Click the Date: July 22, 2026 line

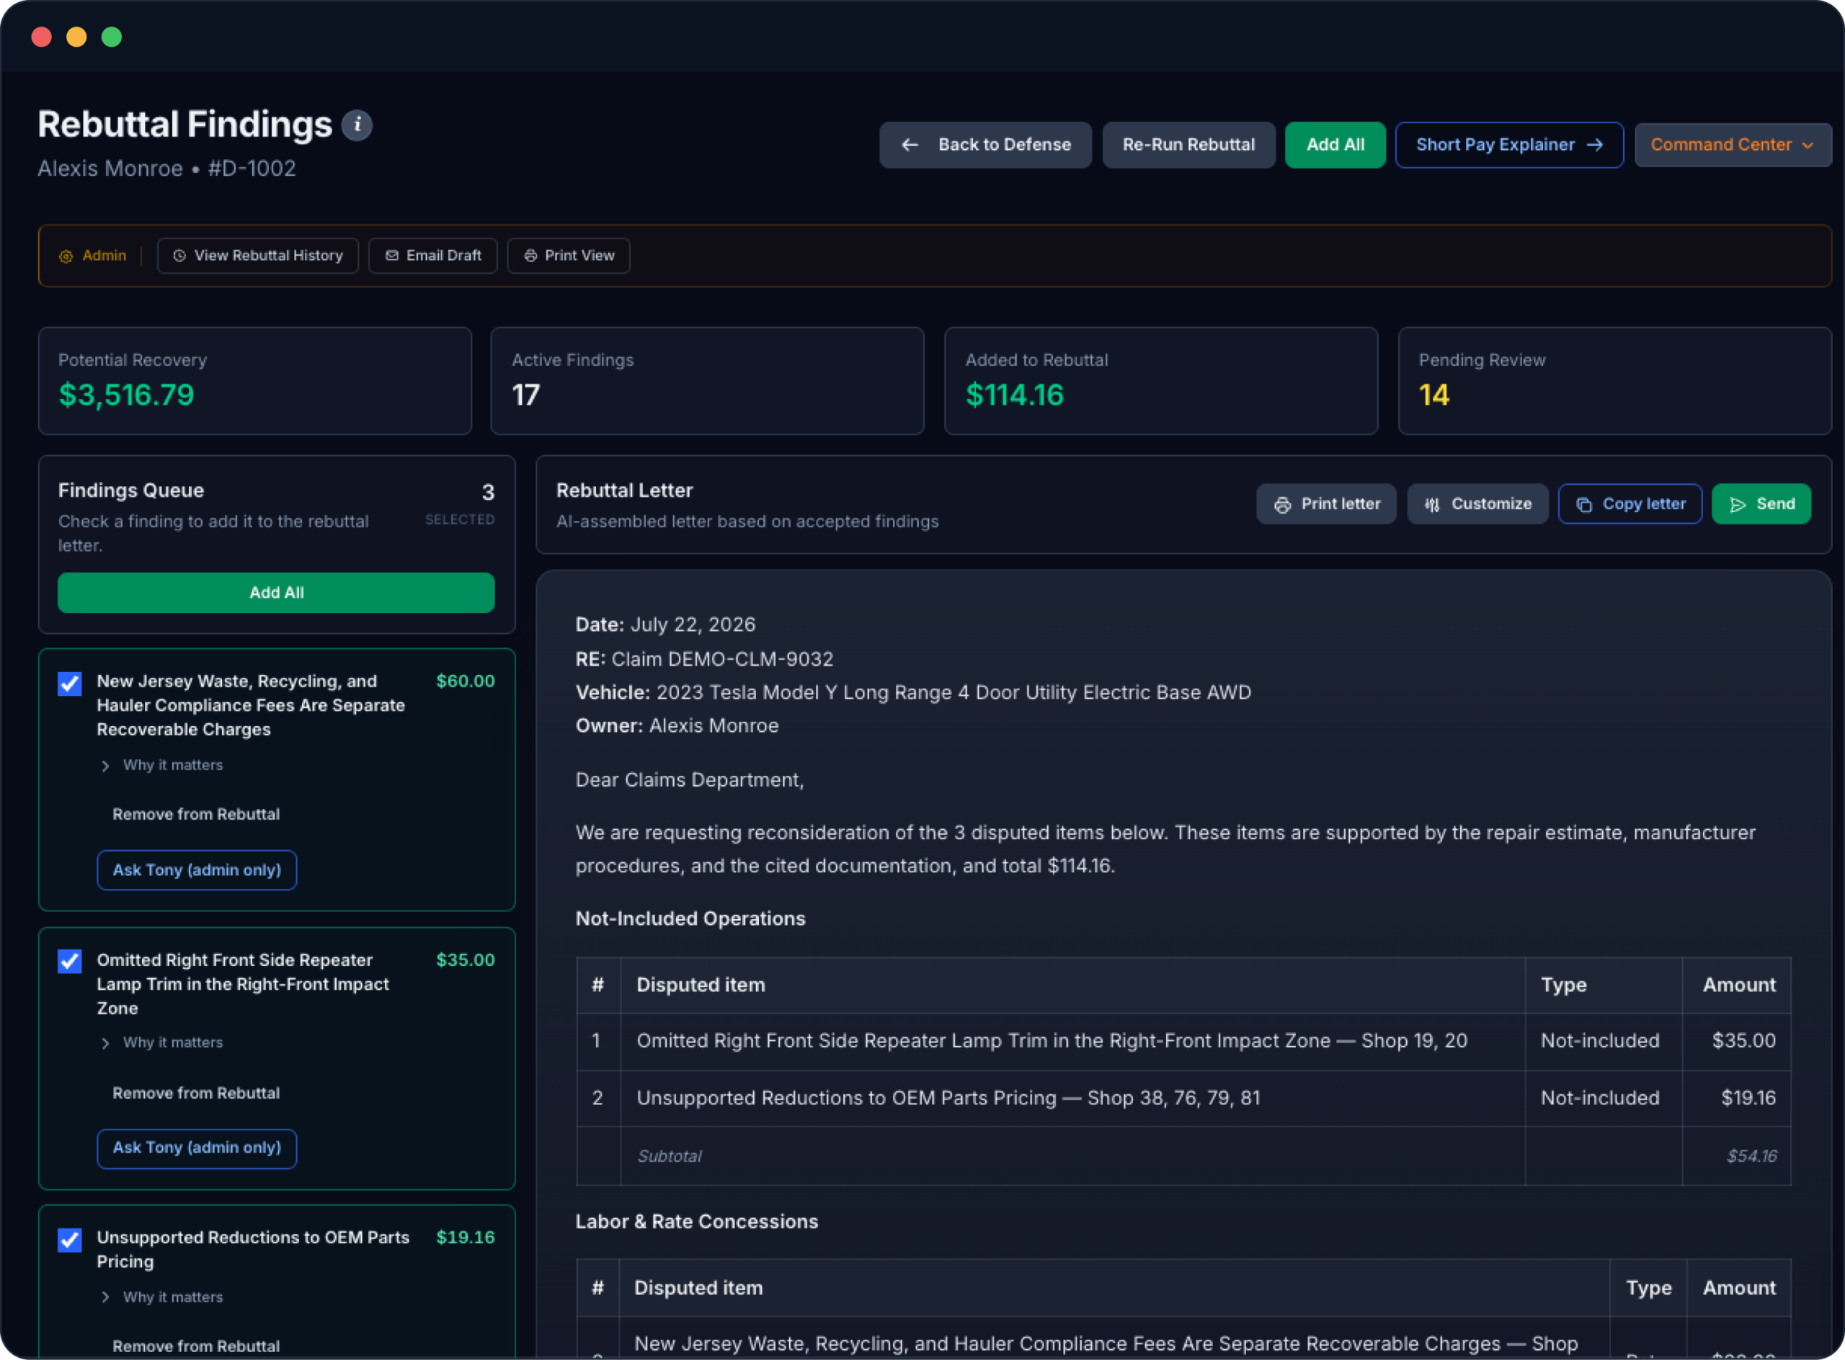(x=665, y=625)
